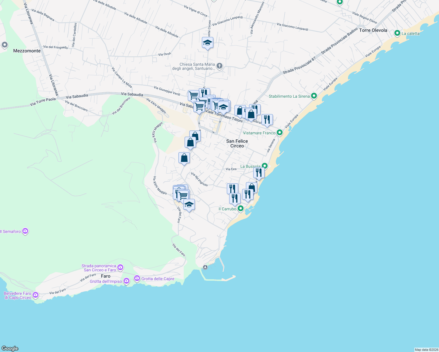Select the graduation cap pin near Via del Faro
Screen dimensions: 439x352
click(x=189, y=204)
